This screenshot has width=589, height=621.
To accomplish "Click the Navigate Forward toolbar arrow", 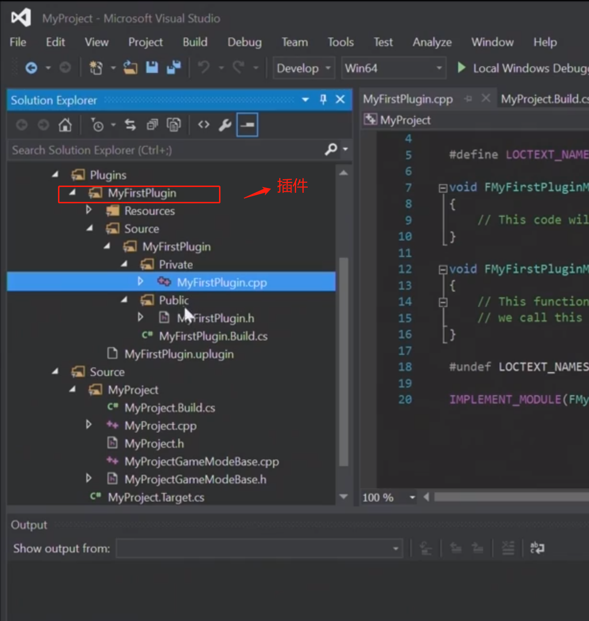I will click(65, 68).
